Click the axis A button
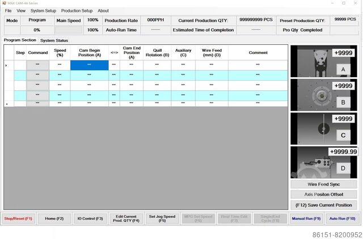The width and height of the screenshot is (363, 239). [x=343, y=69]
